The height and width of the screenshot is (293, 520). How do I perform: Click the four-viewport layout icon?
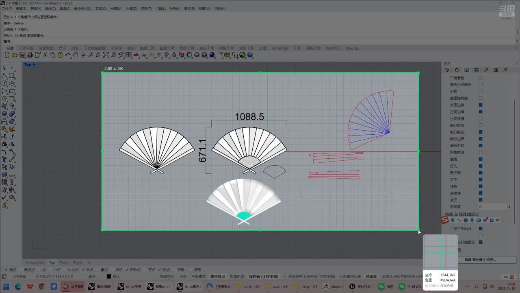coord(128,55)
